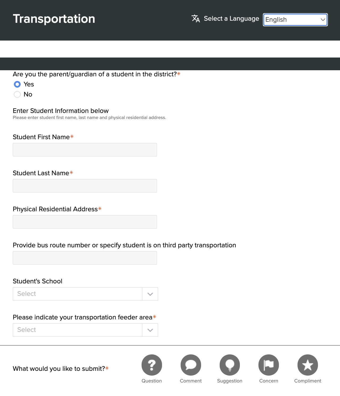Click the Question mark icon
Screen dimensions: 340x396
(152, 365)
